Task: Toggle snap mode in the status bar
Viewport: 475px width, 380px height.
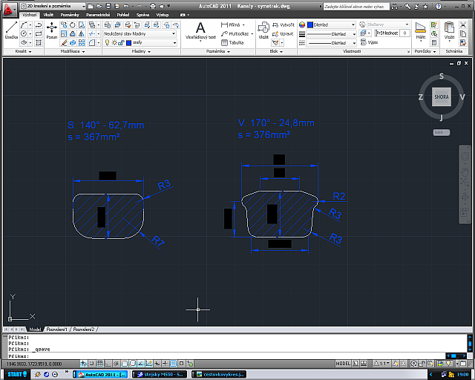Action: pyautogui.click(x=91, y=364)
